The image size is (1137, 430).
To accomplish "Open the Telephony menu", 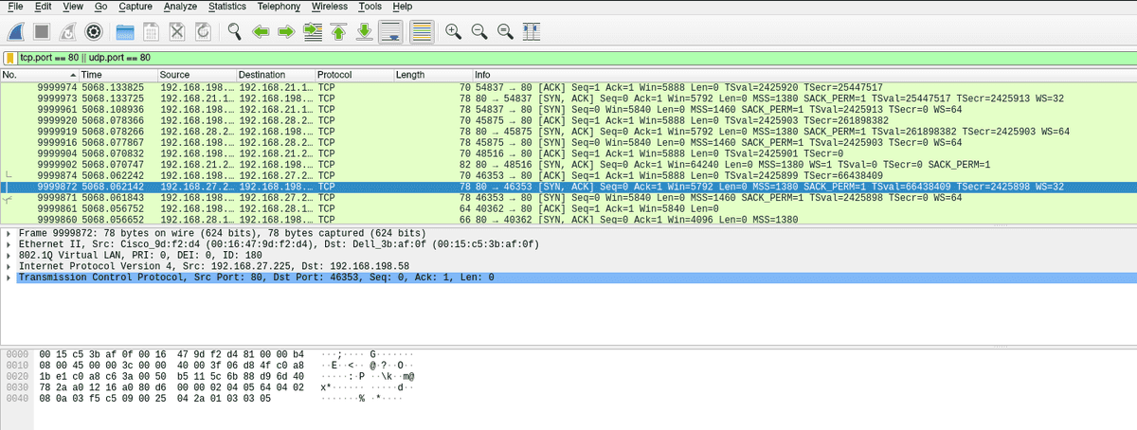I will [280, 7].
